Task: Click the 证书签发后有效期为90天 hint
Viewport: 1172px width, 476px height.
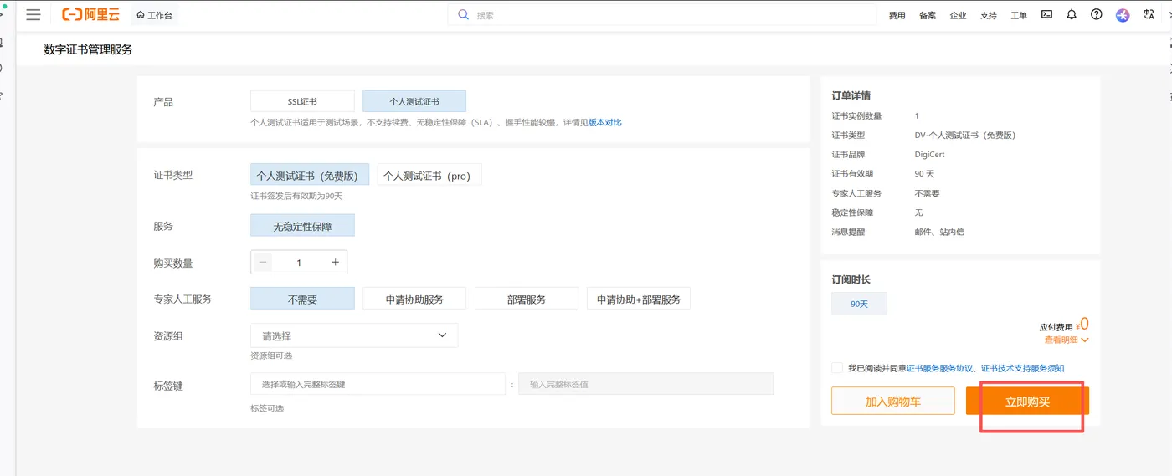Action: click(x=296, y=196)
